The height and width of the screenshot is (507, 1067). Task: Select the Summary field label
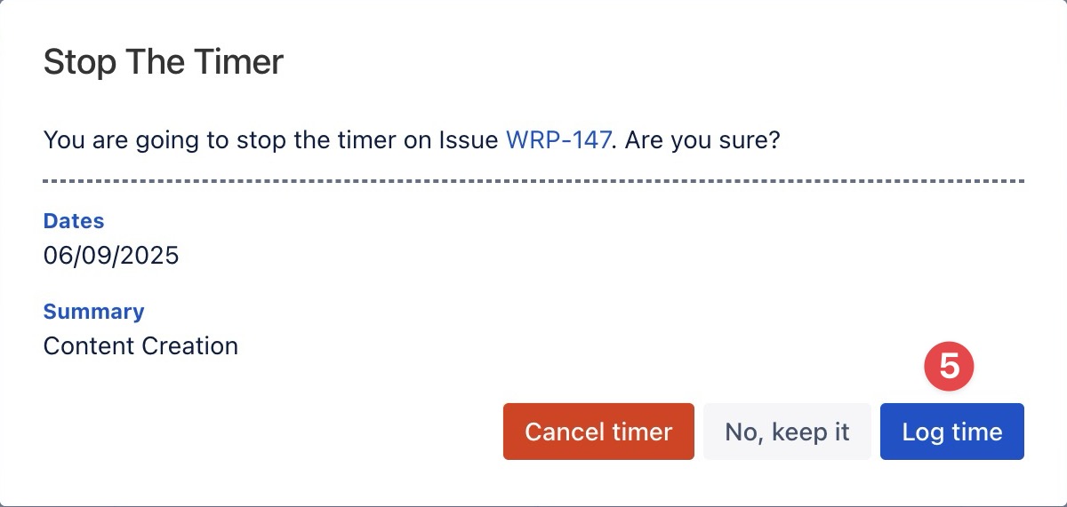[x=93, y=312]
